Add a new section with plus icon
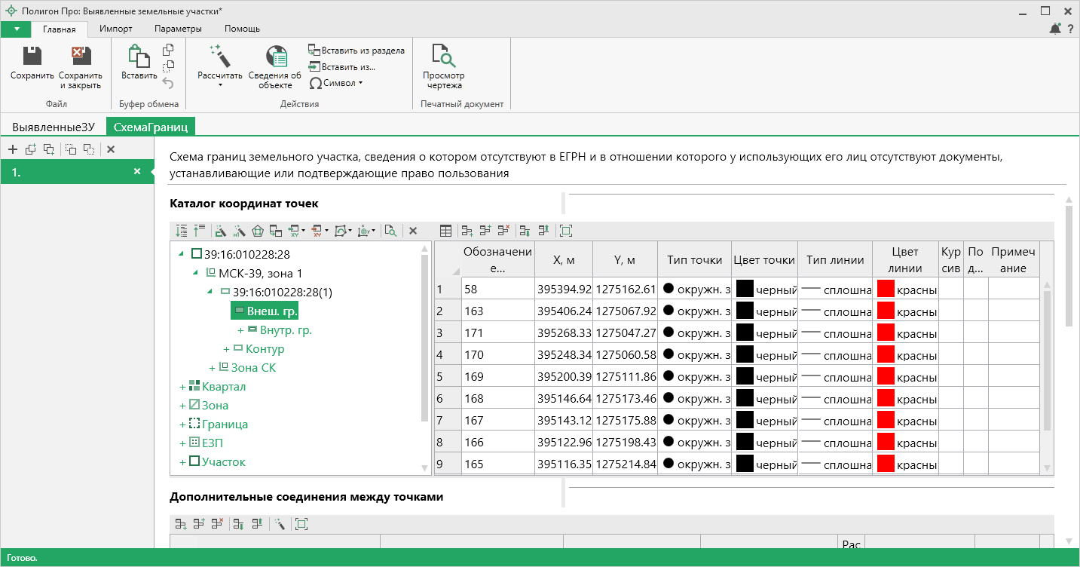The width and height of the screenshot is (1080, 567). pos(12,149)
